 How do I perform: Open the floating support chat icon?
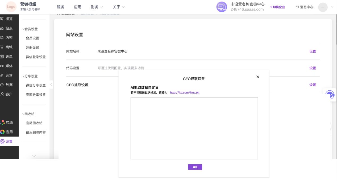[x=330, y=95]
